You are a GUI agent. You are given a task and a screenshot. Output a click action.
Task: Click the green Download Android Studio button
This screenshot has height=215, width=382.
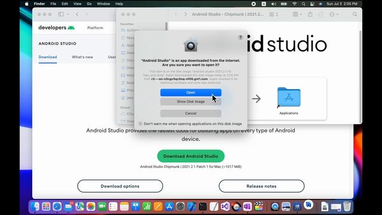tap(191, 156)
